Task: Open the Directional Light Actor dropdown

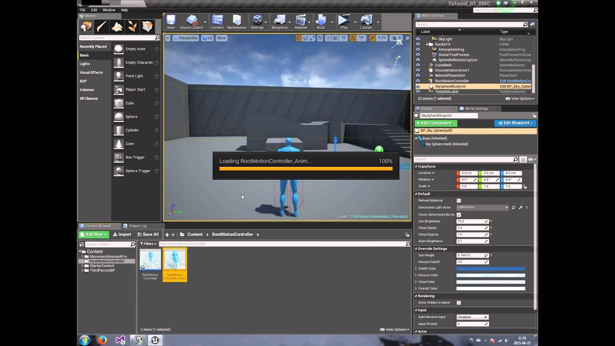Action: click(x=482, y=207)
